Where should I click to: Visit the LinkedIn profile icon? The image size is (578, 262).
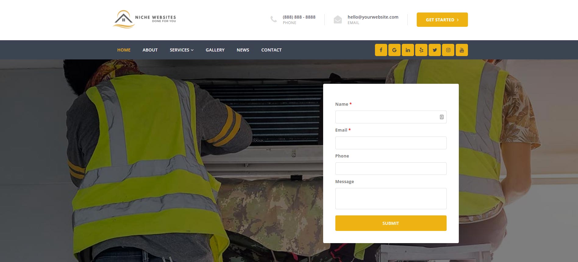click(x=408, y=50)
